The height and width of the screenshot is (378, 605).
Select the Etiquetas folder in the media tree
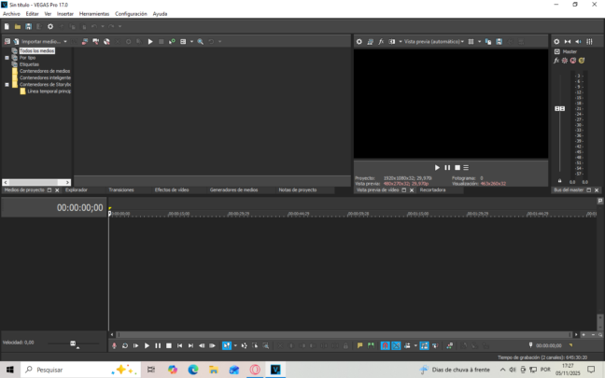pyautogui.click(x=28, y=64)
